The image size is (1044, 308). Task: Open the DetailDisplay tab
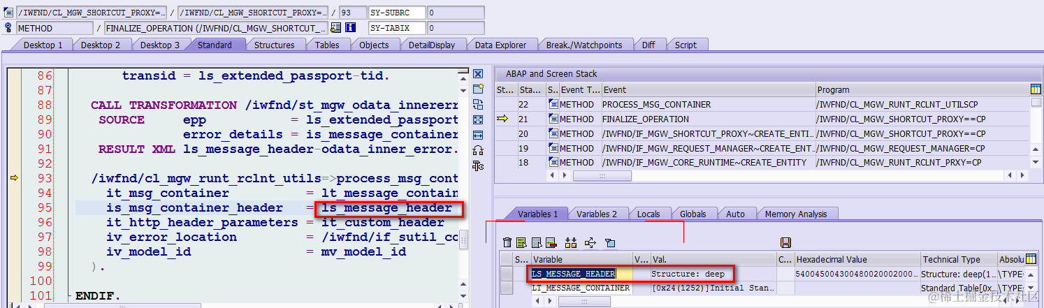pyautogui.click(x=432, y=45)
